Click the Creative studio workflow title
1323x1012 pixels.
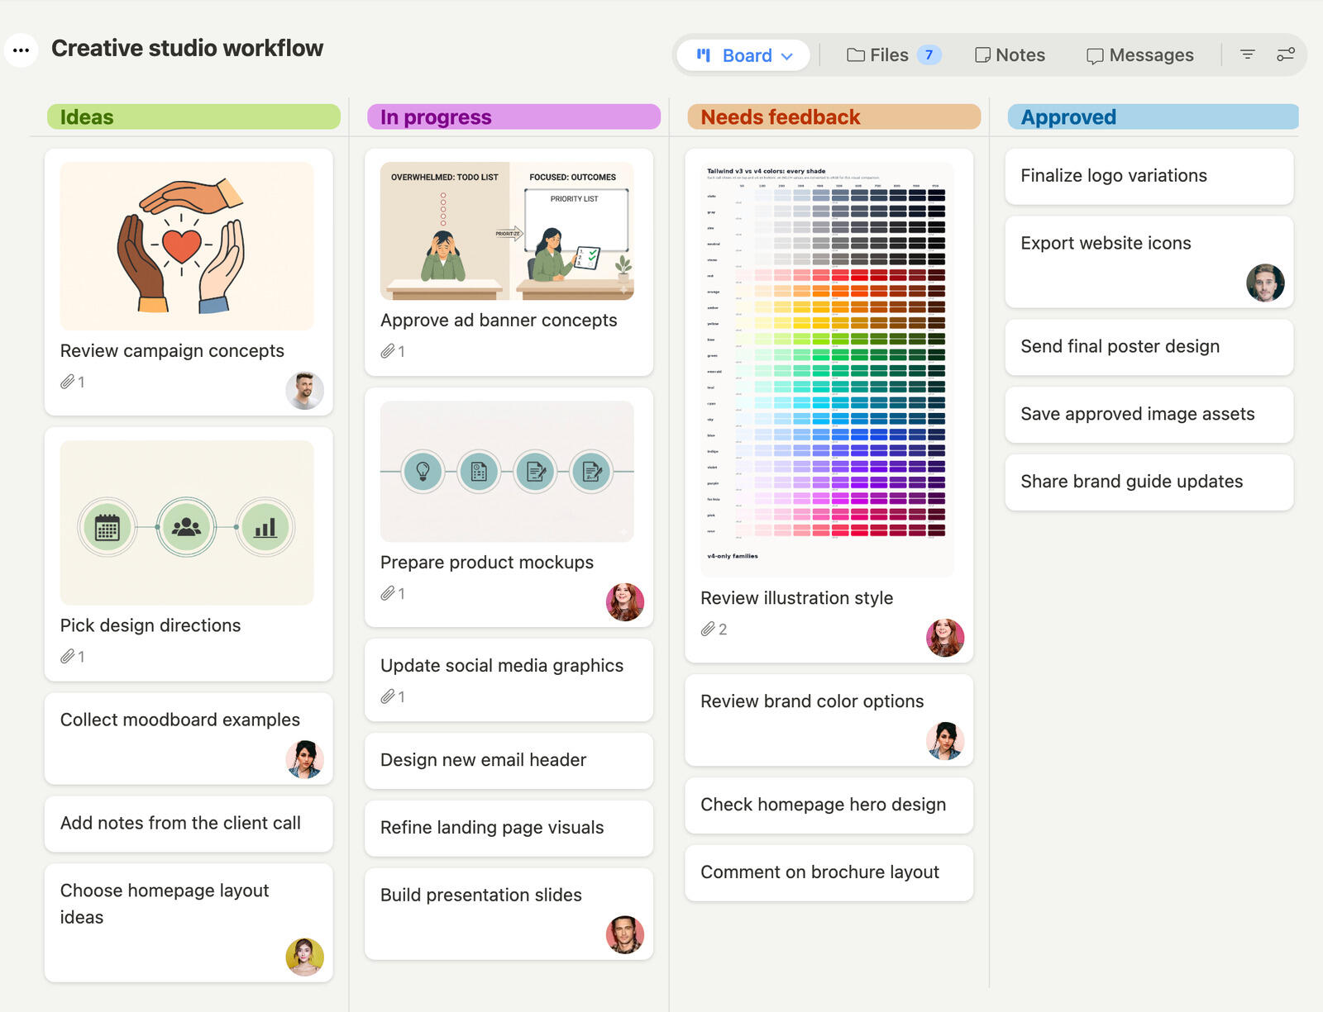(x=187, y=49)
